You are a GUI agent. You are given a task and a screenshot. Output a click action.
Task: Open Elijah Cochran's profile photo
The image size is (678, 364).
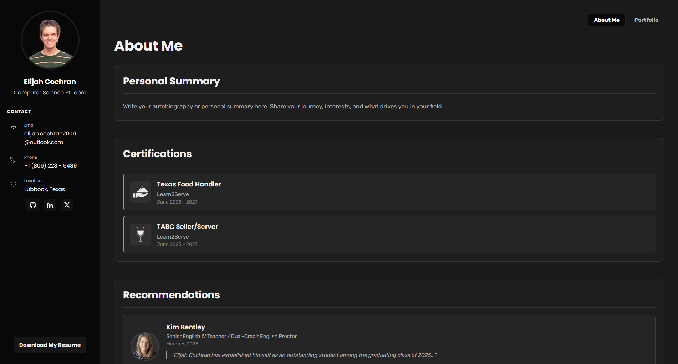(x=50, y=40)
